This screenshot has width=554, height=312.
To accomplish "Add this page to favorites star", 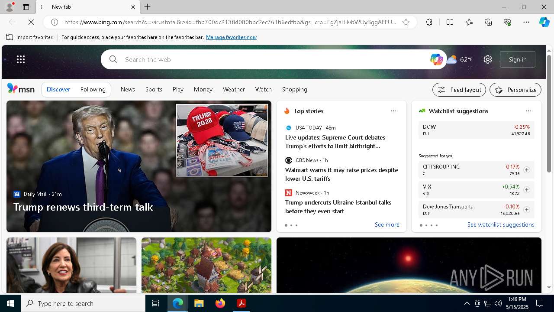I will [406, 22].
